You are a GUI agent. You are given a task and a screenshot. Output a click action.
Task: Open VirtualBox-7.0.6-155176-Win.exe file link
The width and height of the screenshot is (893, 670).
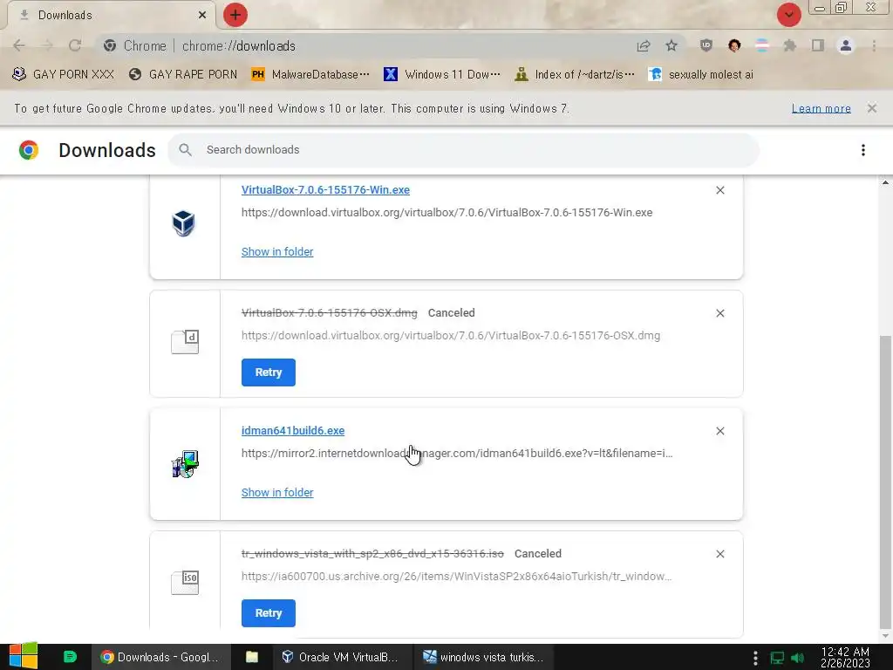point(325,189)
